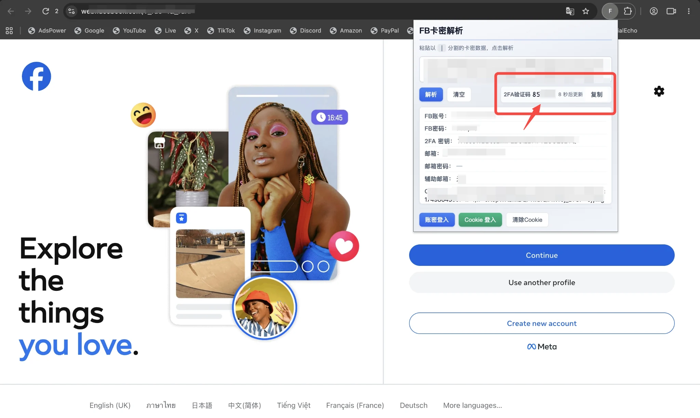Click the 清空 button
Screen dimensions: 700x418
point(459,94)
